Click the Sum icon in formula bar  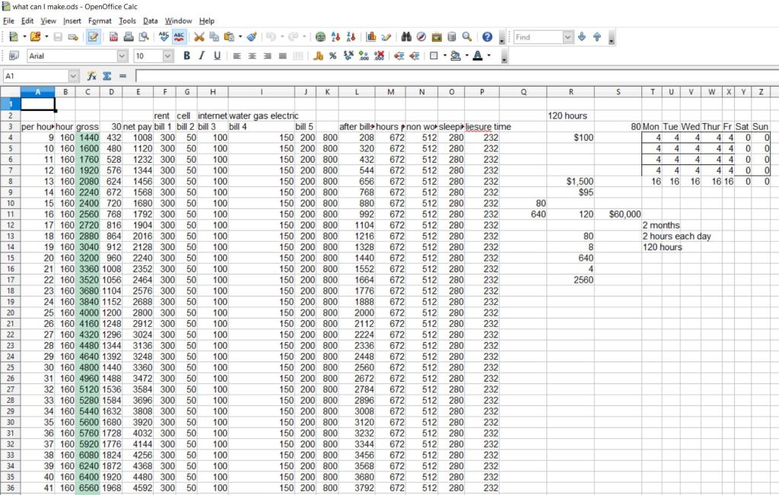pos(107,76)
